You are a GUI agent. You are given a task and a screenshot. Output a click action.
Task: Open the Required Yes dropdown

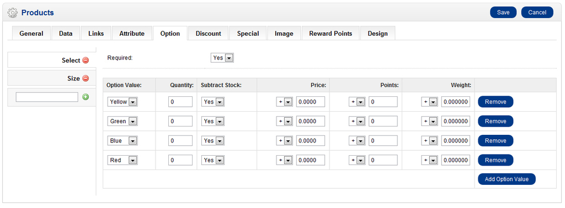point(222,57)
